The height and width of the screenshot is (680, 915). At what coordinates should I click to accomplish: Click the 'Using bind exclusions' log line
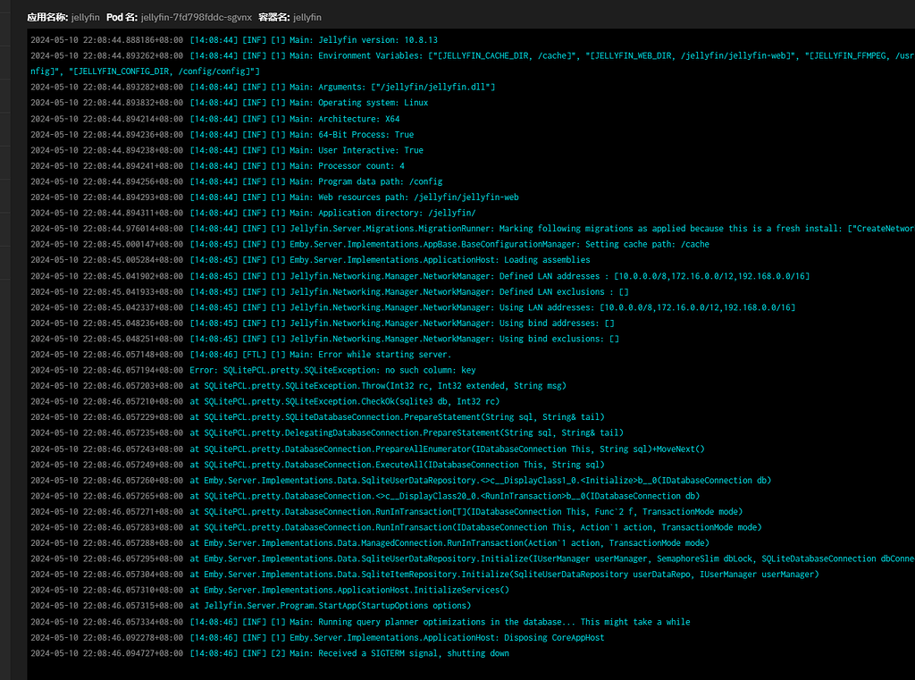[325, 340]
